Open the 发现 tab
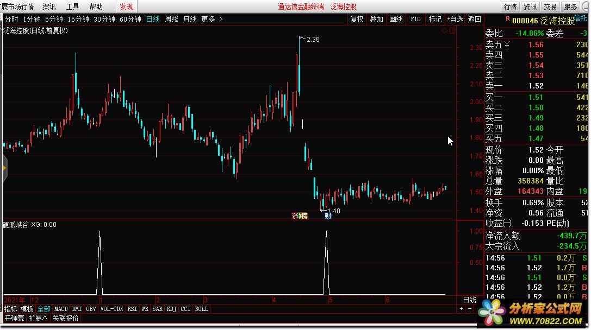This screenshot has width=591, height=330. (x=126, y=7)
